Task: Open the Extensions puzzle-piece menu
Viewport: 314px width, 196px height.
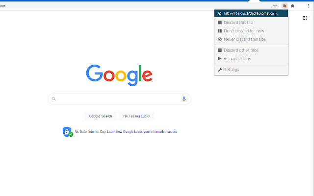Action: 292,6
